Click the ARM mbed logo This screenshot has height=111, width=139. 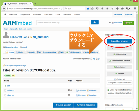18,23
